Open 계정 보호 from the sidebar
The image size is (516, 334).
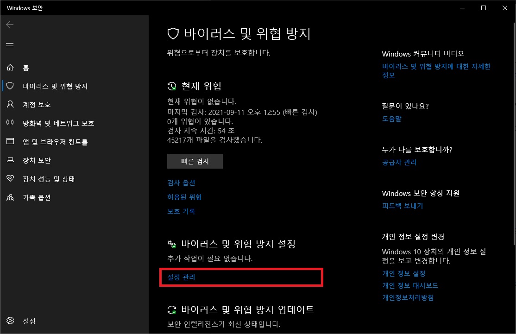pyautogui.click(x=37, y=105)
